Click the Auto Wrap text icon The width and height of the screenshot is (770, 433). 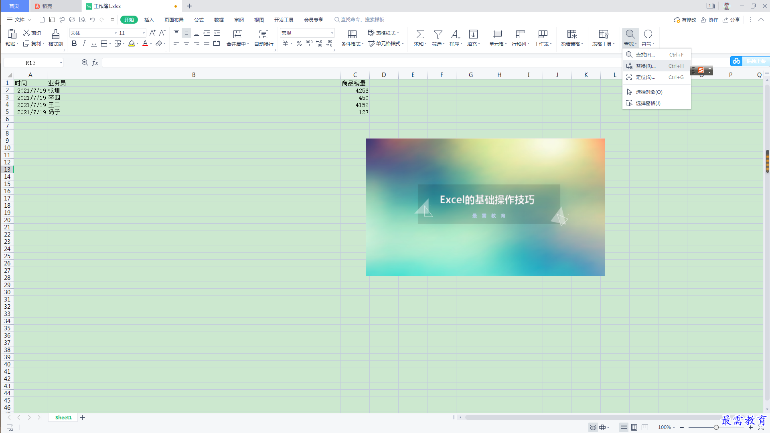tap(264, 34)
